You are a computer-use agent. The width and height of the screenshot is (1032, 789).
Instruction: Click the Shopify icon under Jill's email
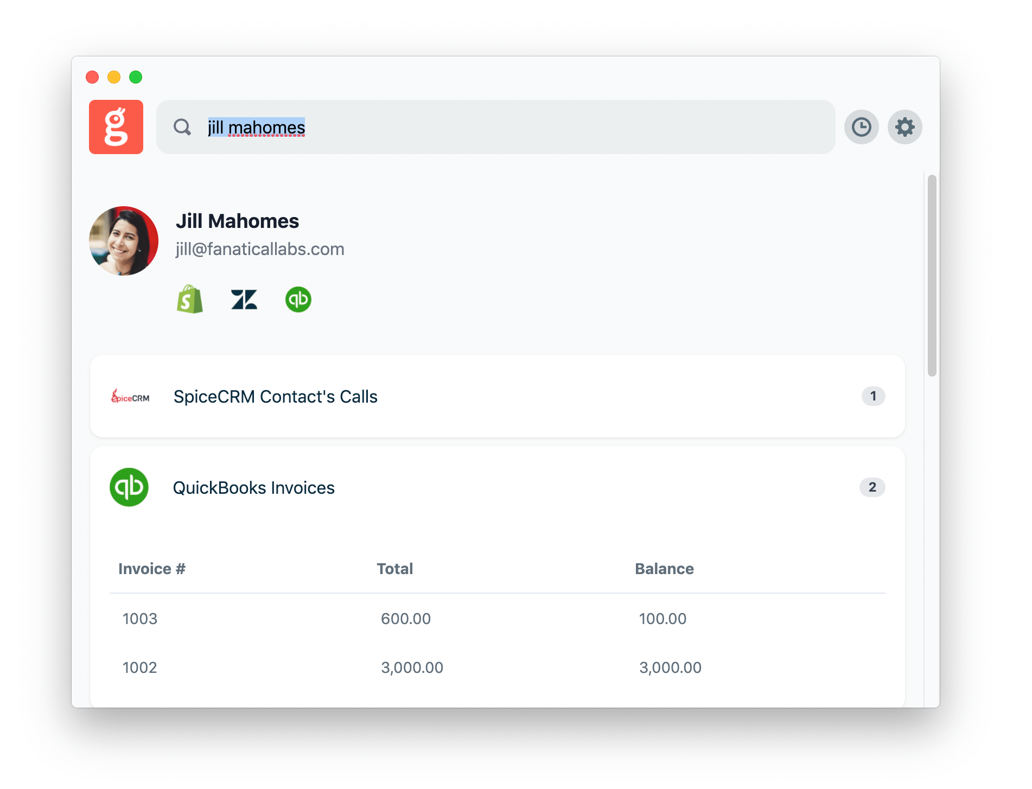pos(190,299)
